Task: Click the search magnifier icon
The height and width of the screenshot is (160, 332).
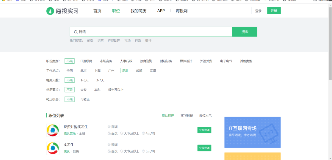Action: [x=76, y=32]
